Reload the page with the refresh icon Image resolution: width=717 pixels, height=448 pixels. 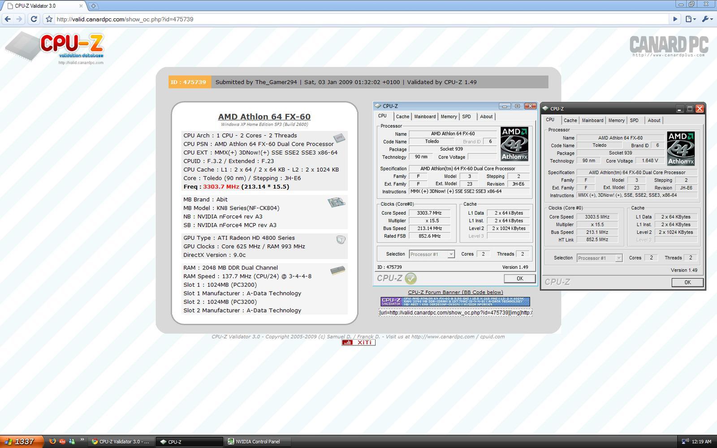(x=34, y=19)
